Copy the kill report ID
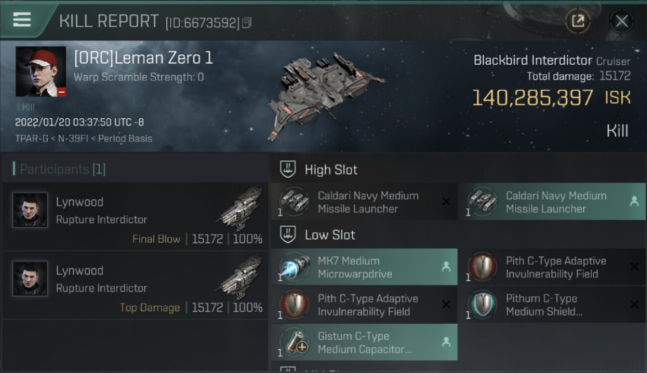Image resolution: width=647 pixels, height=373 pixels. tap(247, 22)
